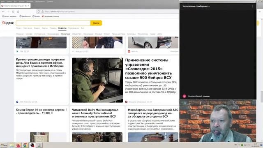The image size is (263, 148).
Task: Click the pink user avatar in the chat
Action: pos(185,96)
